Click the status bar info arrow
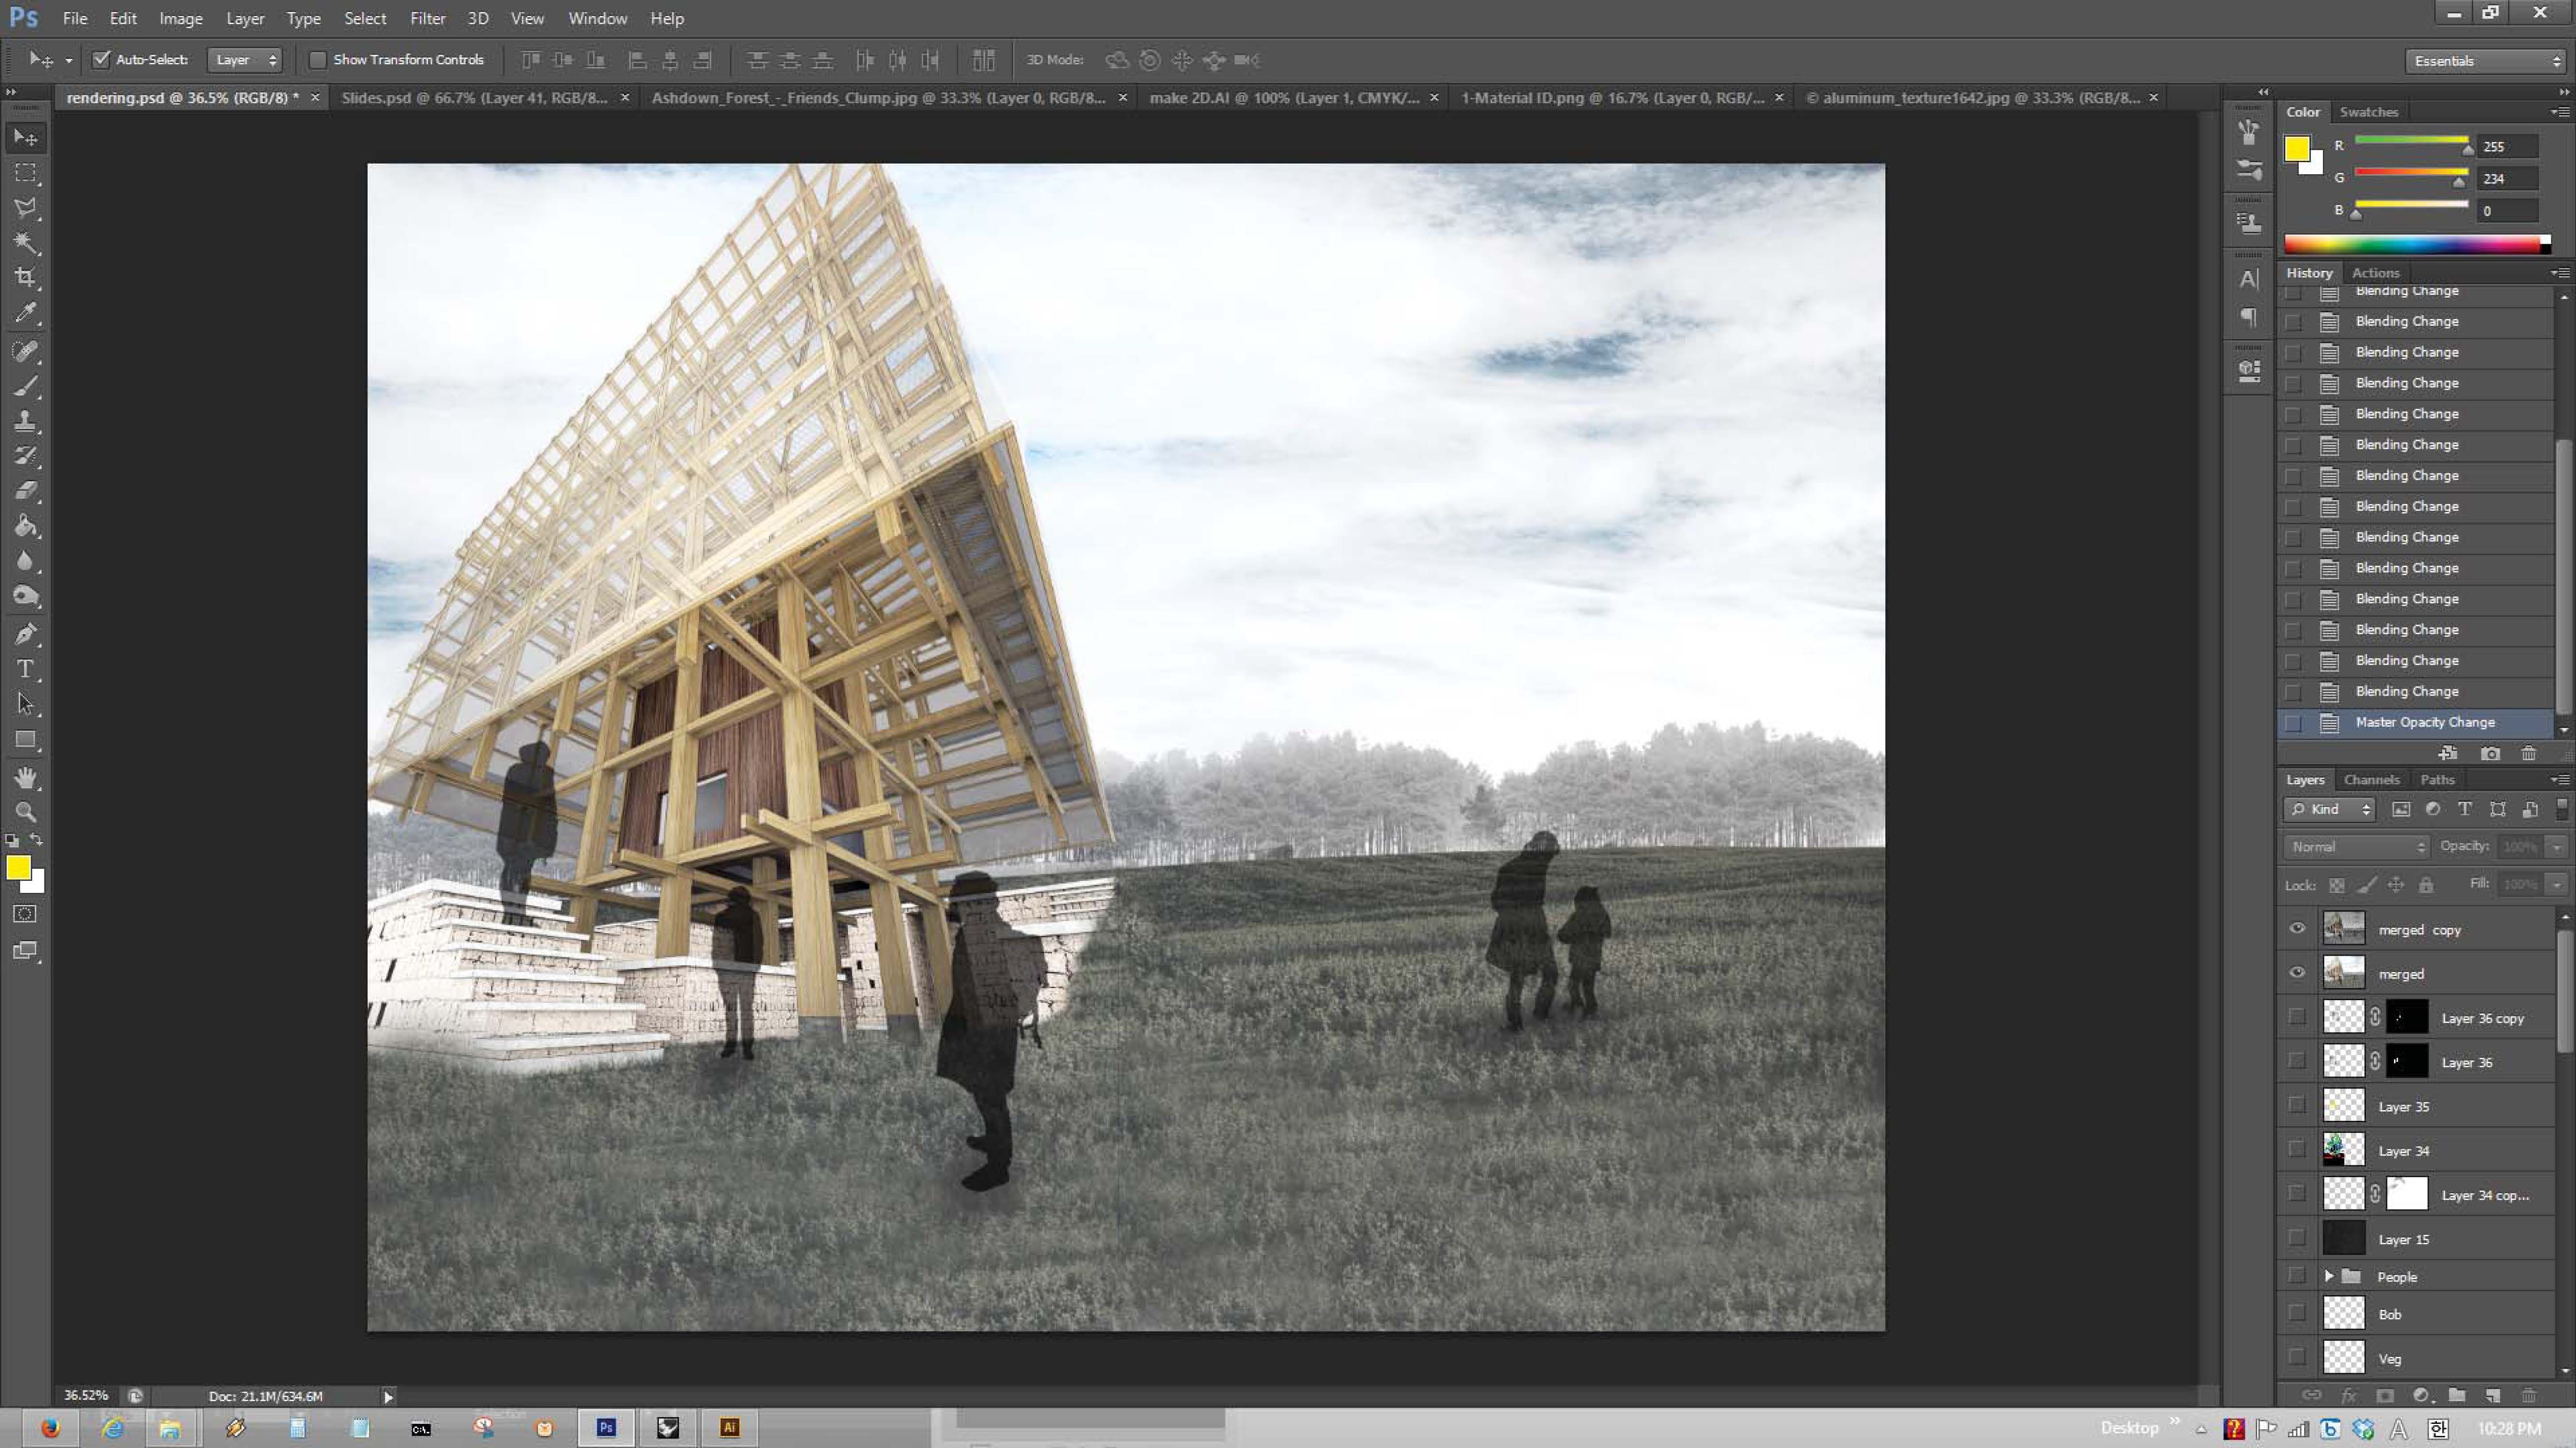 point(388,1397)
